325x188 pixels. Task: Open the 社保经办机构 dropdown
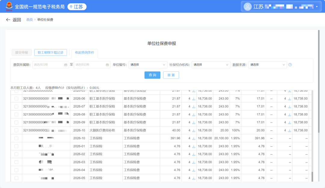211,65
